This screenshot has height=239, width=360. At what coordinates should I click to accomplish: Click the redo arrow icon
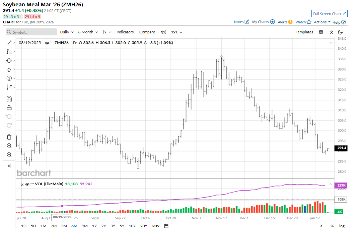pos(9,125)
